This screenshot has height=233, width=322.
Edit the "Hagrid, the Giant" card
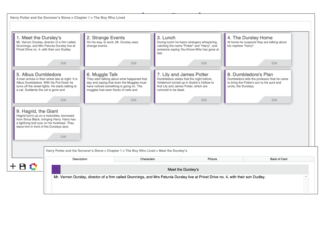63,137
